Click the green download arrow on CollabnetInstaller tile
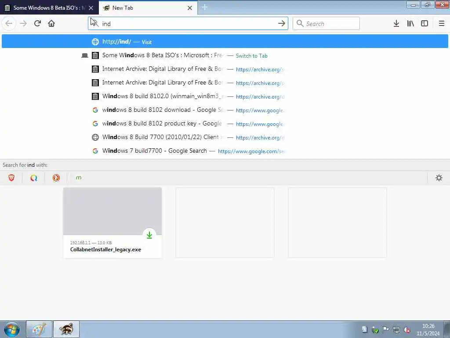Viewport: 450px width, 338px height. click(x=149, y=235)
